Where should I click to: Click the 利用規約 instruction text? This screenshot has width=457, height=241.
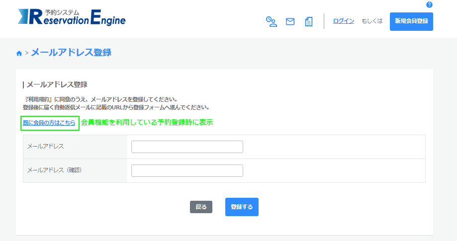(x=99, y=99)
